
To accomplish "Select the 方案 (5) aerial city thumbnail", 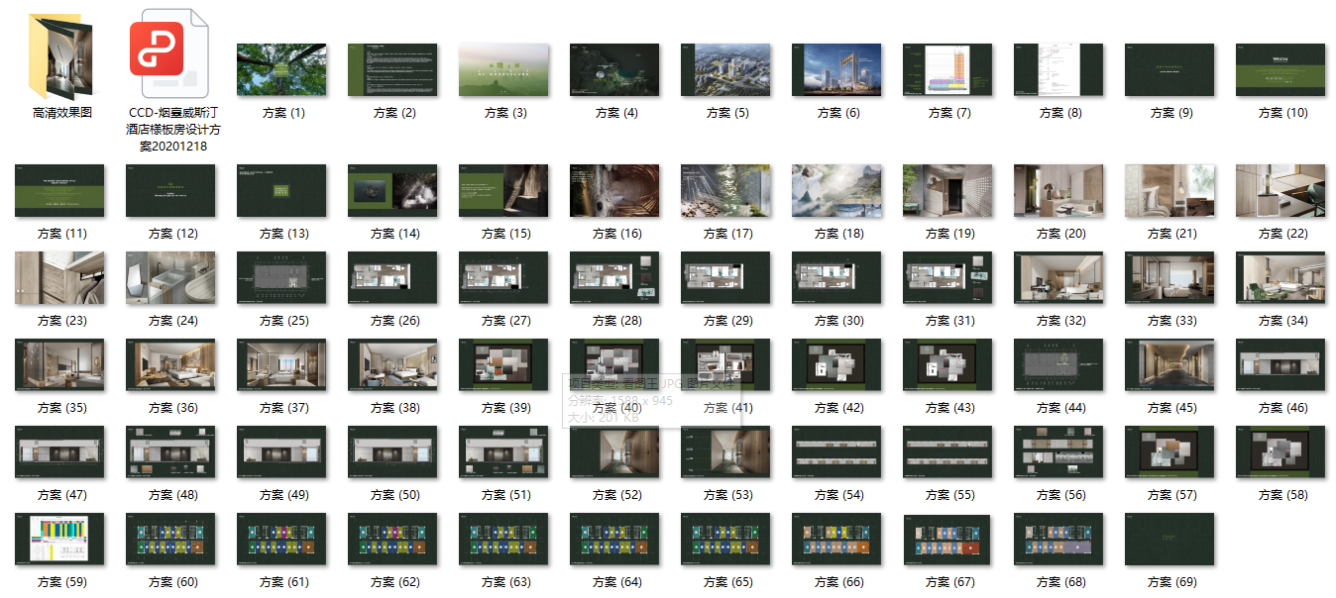I will (x=725, y=69).
